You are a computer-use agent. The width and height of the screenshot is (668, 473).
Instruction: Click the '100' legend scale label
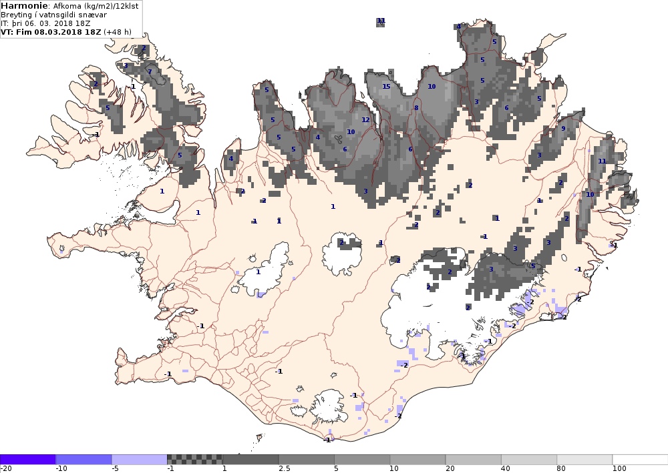click(619, 469)
